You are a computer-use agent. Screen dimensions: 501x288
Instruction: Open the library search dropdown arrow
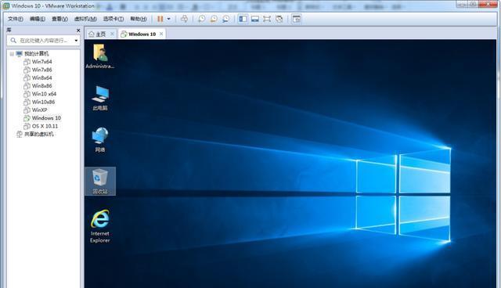pos(76,41)
